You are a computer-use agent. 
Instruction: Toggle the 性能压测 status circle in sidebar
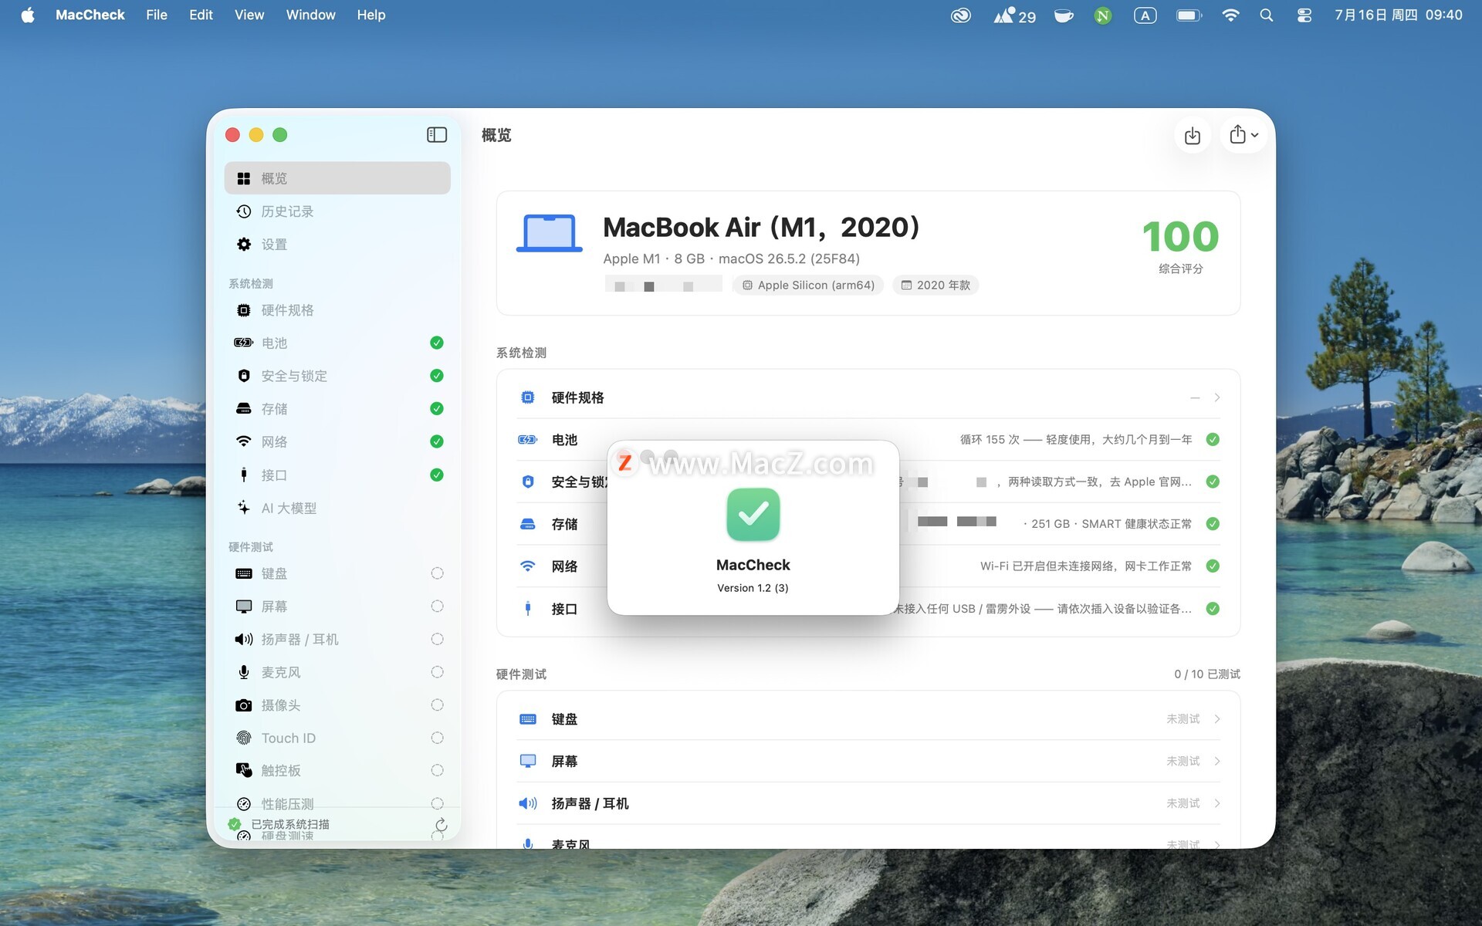pos(437,803)
